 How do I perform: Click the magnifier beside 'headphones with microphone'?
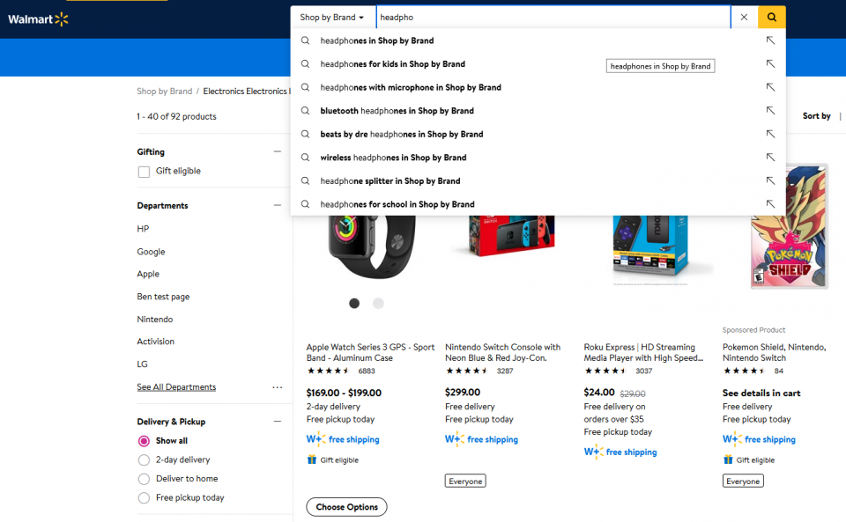pyautogui.click(x=306, y=87)
